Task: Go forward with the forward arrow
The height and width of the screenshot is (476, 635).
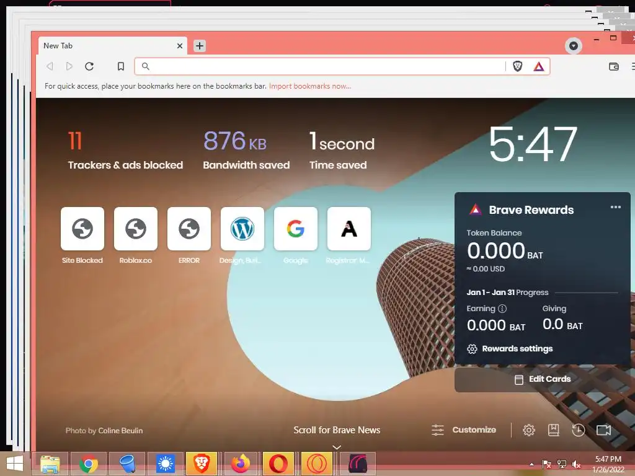Action: [x=69, y=66]
